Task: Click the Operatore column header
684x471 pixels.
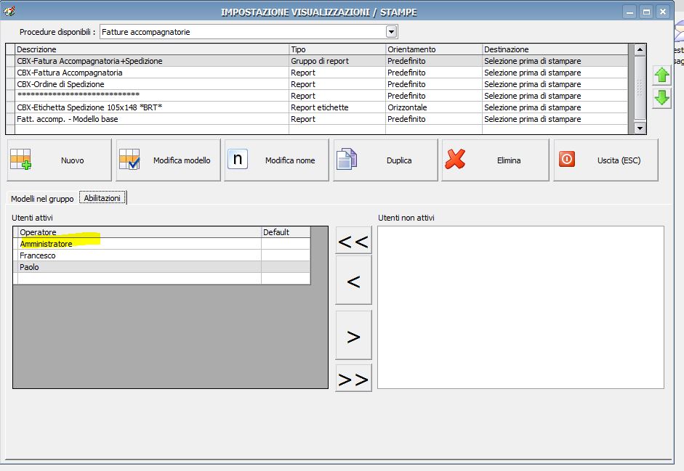Action: (x=140, y=232)
